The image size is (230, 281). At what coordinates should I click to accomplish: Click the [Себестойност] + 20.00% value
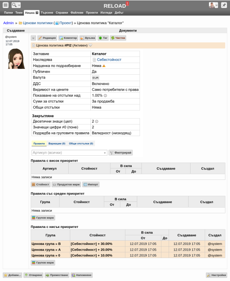point(92,249)
